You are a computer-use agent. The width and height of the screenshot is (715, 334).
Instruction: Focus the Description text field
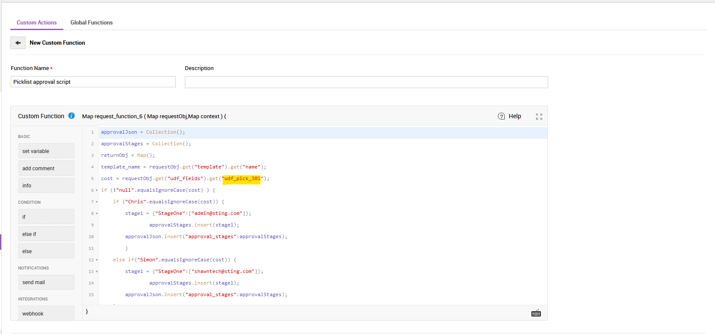(x=366, y=82)
